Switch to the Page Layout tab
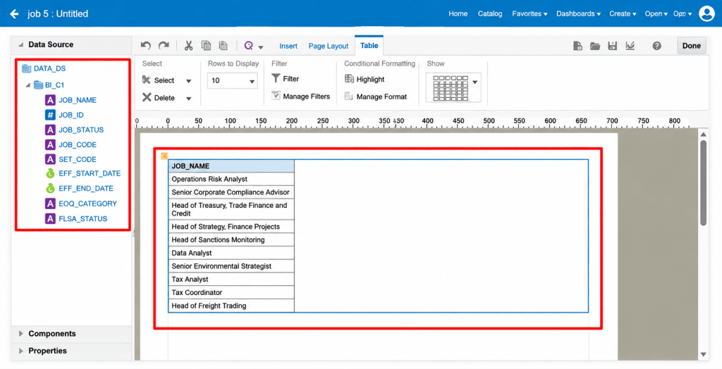 point(329,46)
